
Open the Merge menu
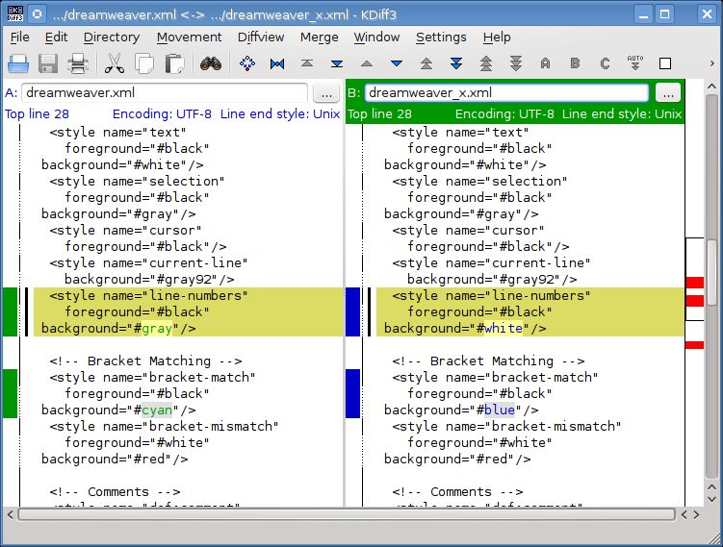(319, 37)
